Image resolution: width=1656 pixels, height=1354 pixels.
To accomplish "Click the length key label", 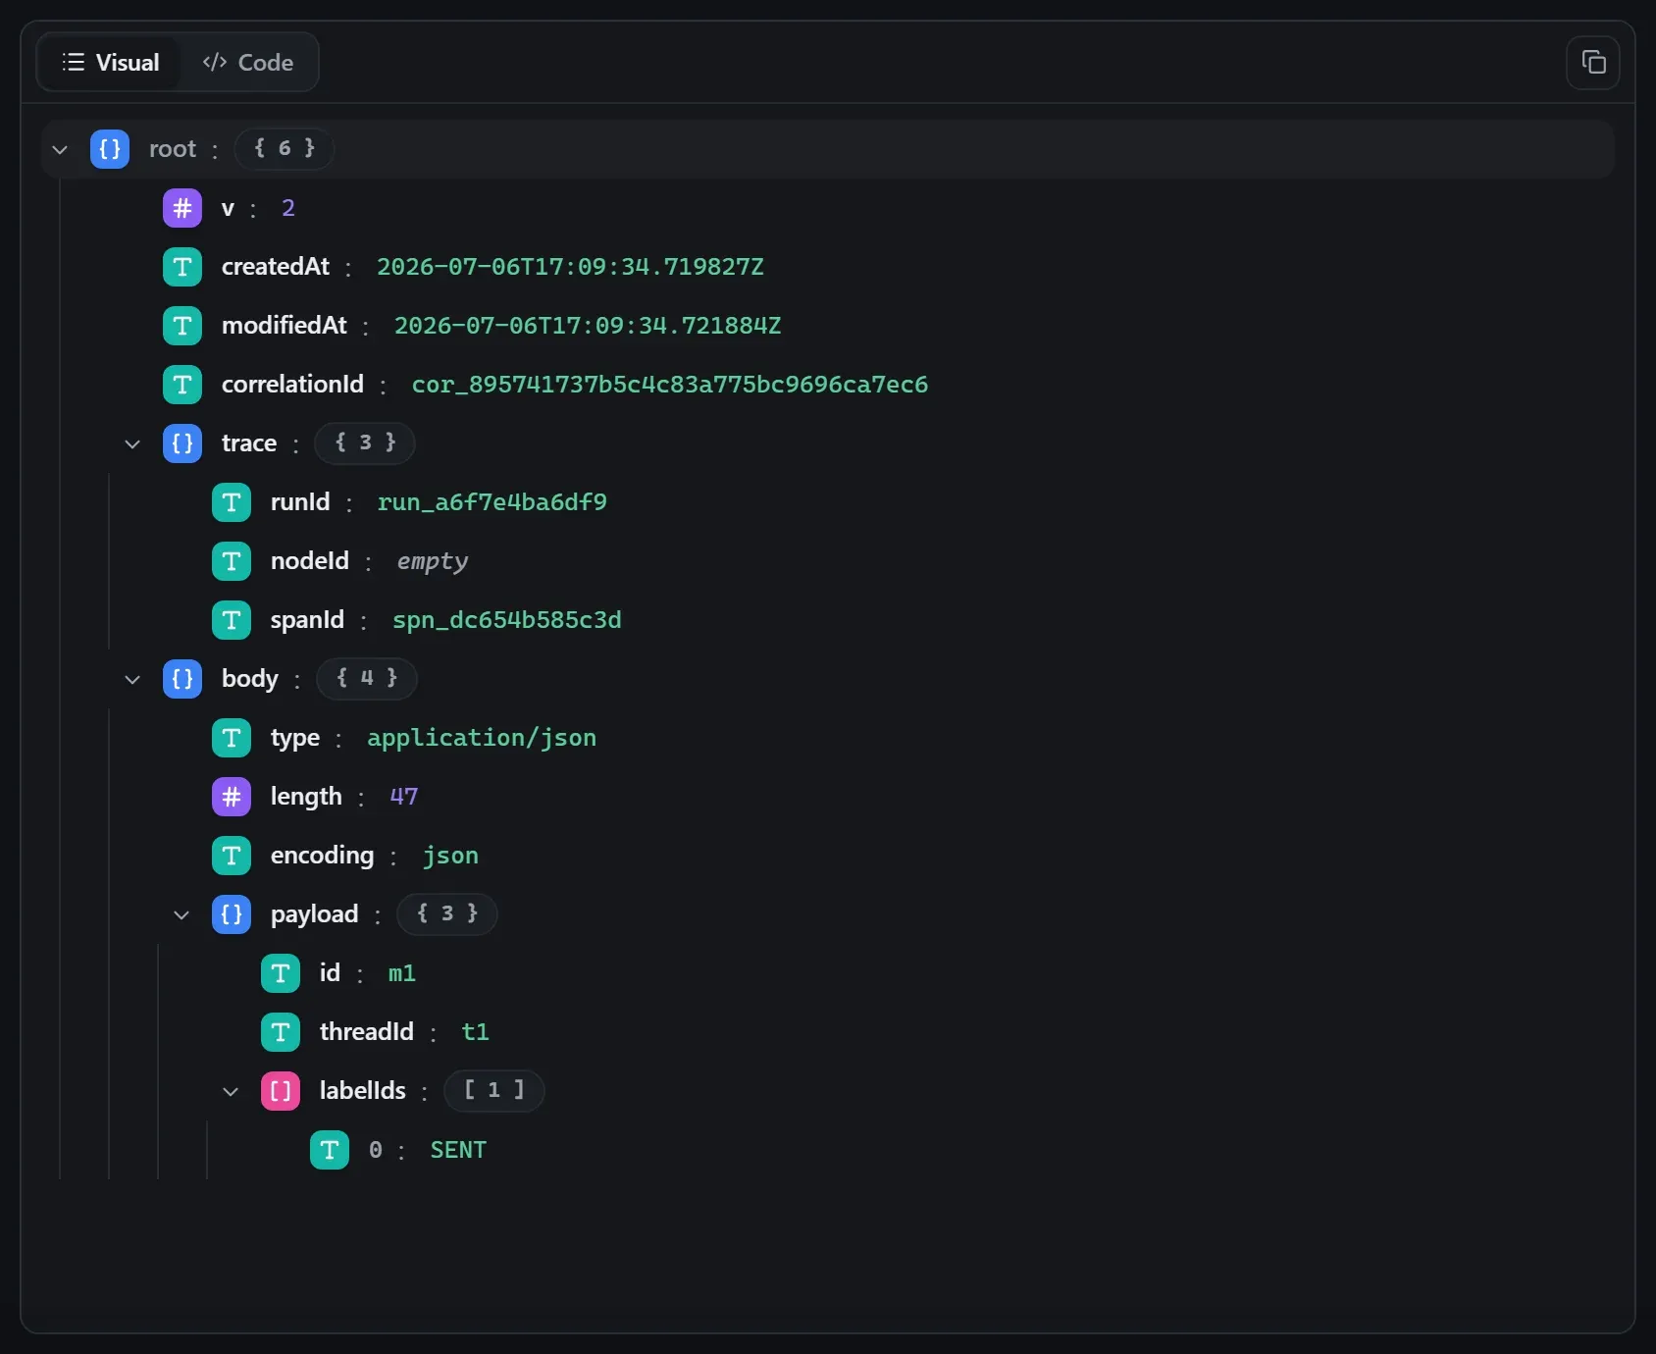I will click(306, 797).
